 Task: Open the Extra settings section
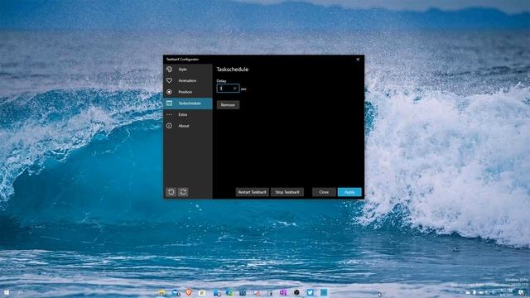click(188, 114)
